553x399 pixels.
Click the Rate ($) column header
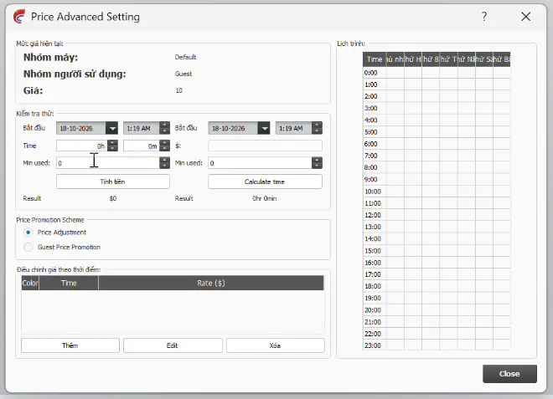click(211, 283)
